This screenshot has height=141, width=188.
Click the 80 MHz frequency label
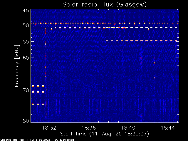26,121
